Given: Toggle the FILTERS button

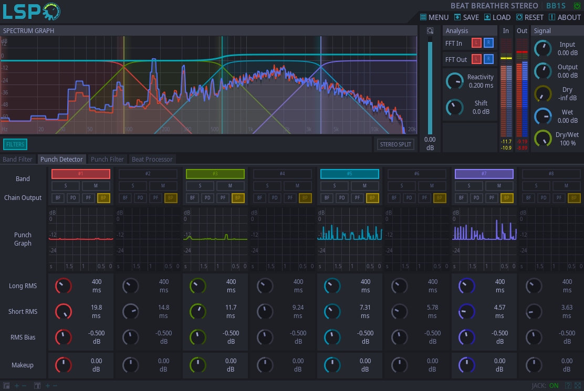Looking at the screenshot, I should 15,144.
